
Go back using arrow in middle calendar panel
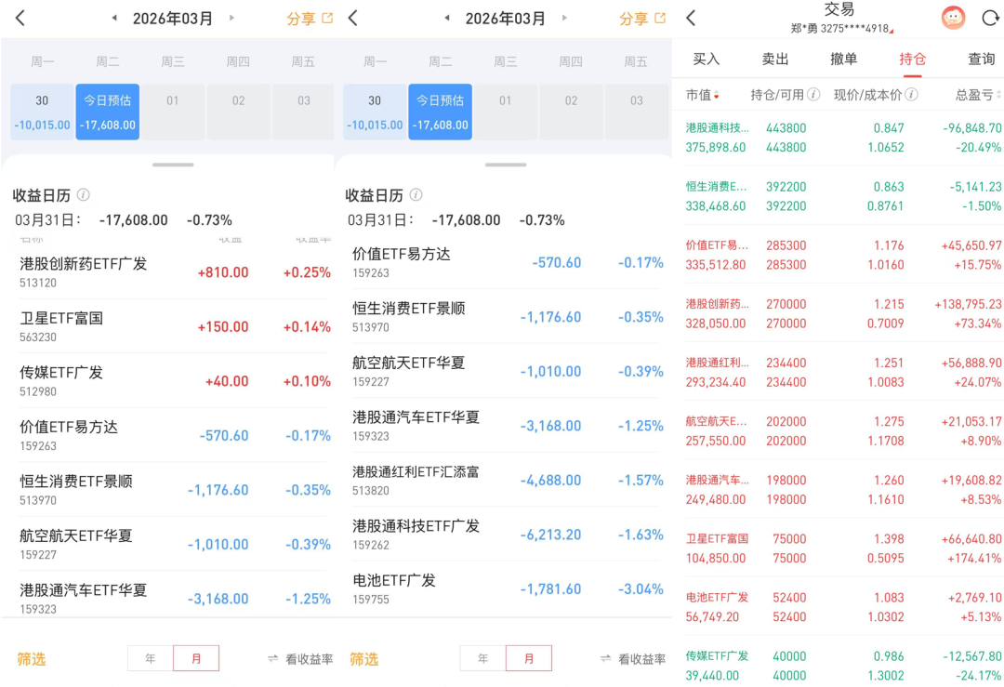[x=353, y=18]
